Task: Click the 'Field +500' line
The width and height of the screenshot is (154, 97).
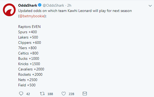Action: point(27,85)
